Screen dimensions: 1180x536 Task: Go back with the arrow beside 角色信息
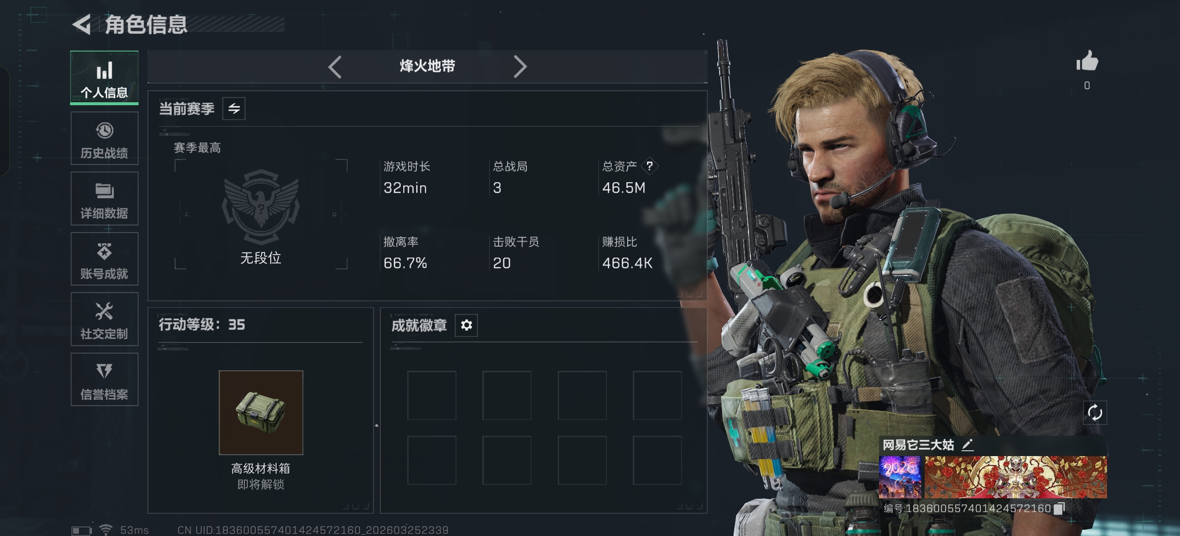pos(81,24)
